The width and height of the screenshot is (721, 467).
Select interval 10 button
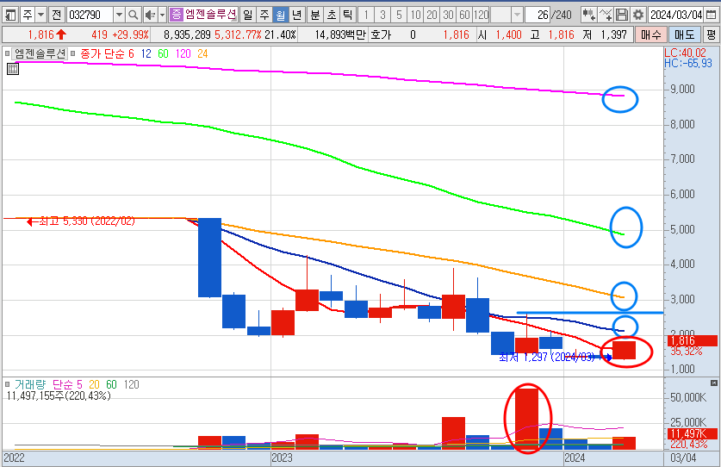coord(415,16)
